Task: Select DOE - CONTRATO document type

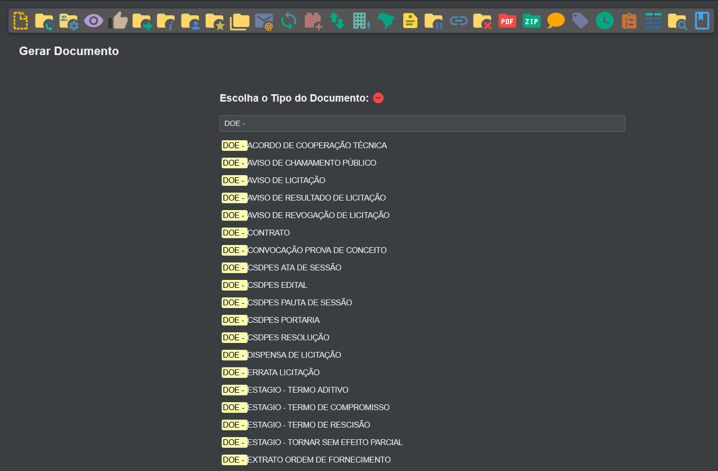Action: pyautogui.click(x=256, y=233)
